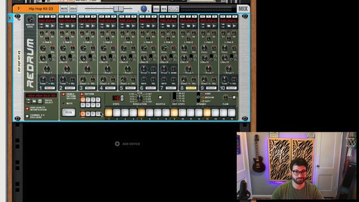The width and height of the screenshot is (359, 202).
Task: Open the patch browser folder in Patch Select
Action: (34, 101)
